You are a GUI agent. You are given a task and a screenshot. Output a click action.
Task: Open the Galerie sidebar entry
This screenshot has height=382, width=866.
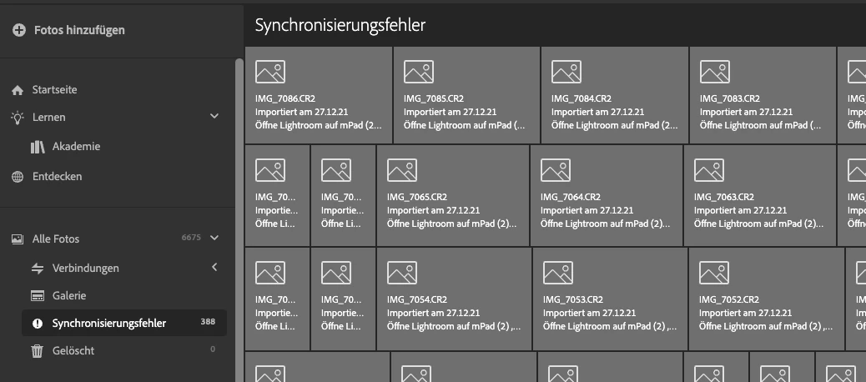pyautogui.click(x=69, y=296)
